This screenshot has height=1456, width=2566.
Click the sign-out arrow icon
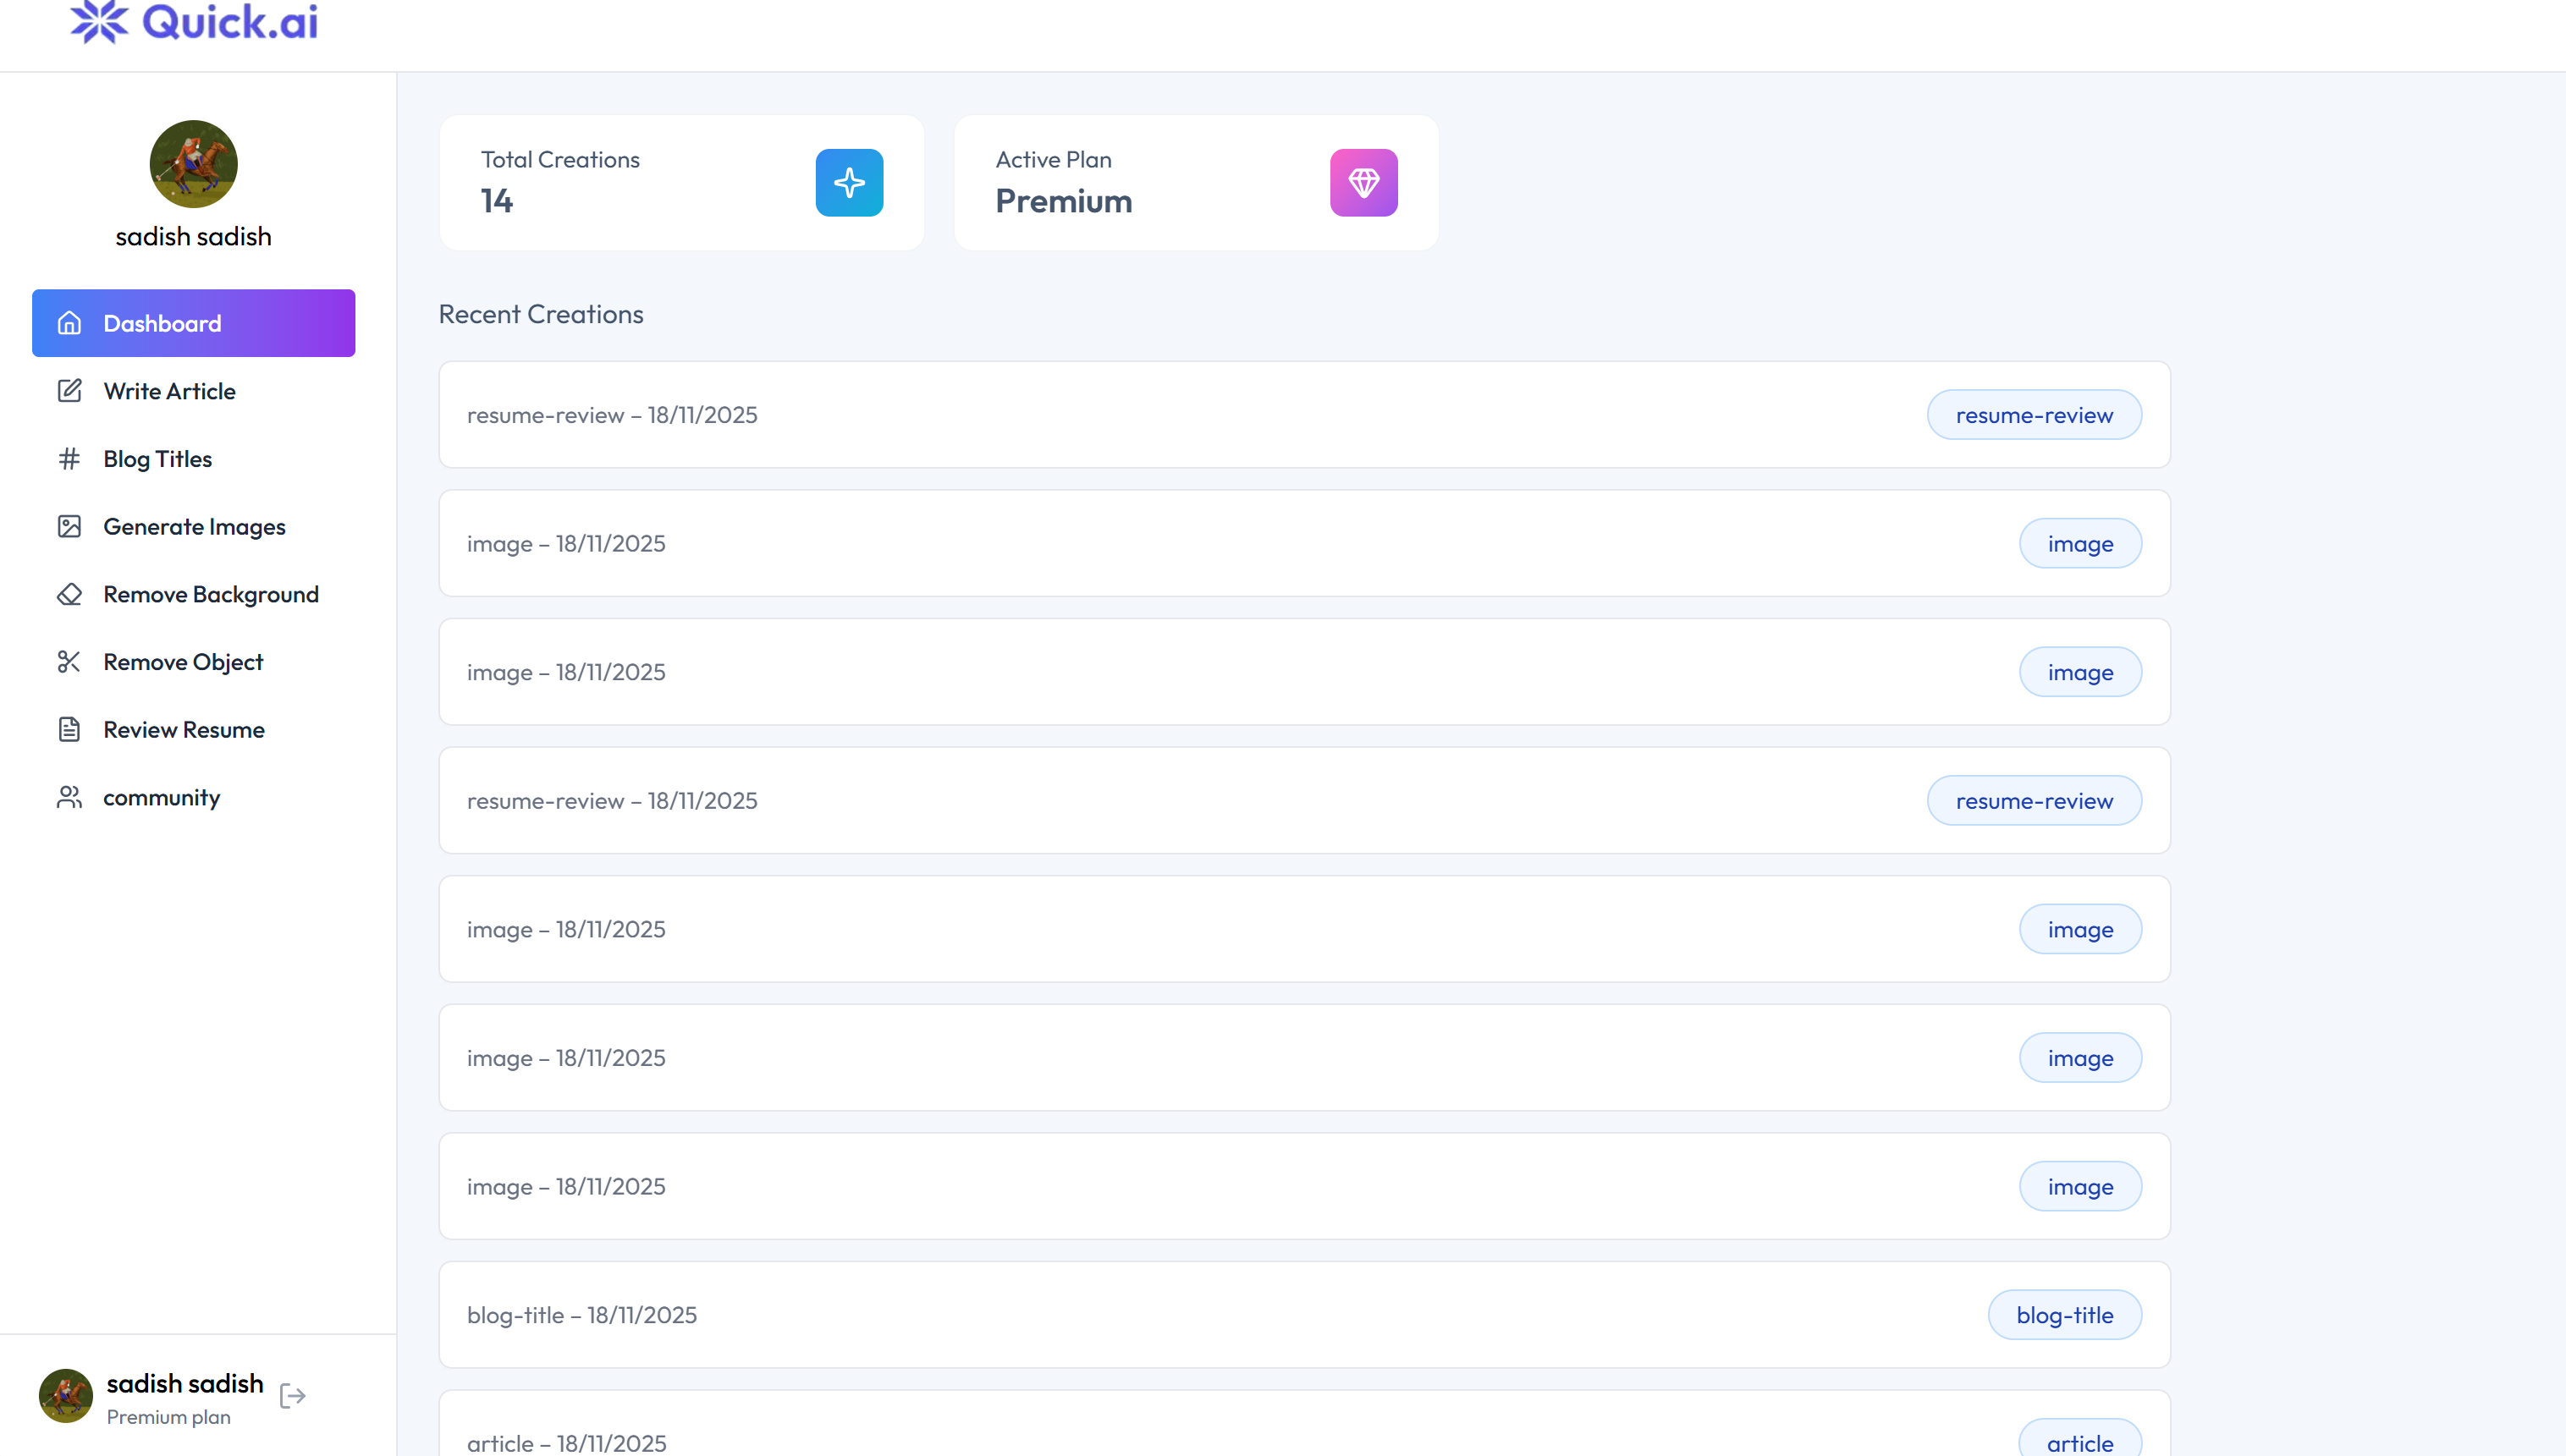click(292, 1396)
